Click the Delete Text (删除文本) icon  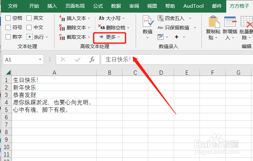[62, 27]
